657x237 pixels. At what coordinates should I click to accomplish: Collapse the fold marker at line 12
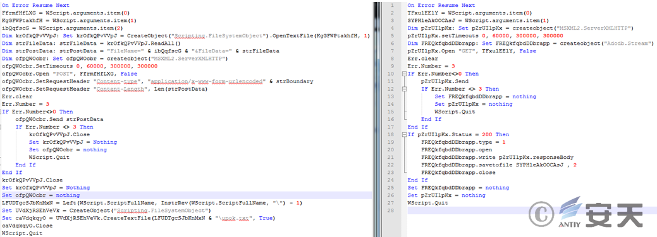point(404,89)
